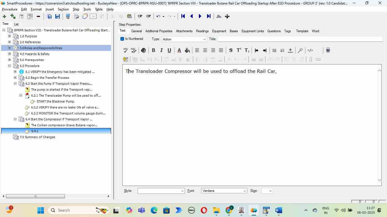Open Google Chrome from taskbar

tap(229, 210)
